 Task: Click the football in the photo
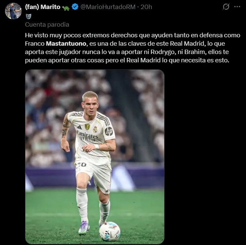[x=110, y=231]
